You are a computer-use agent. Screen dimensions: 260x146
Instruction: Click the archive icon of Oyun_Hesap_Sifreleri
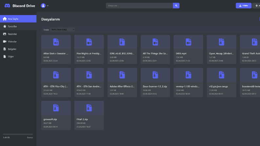coord(221,42)
